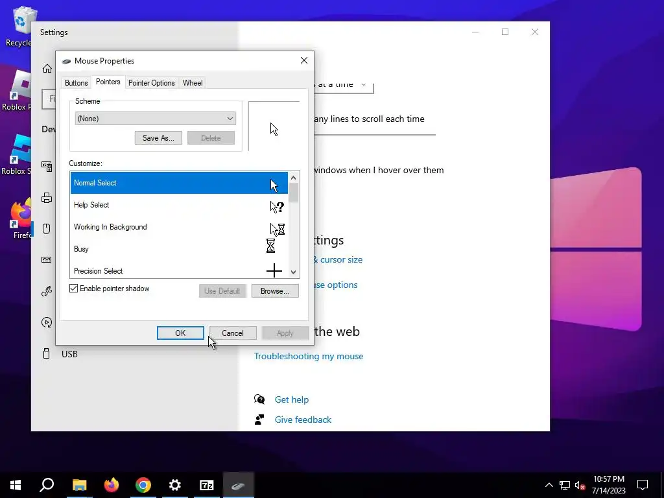This screenshot has width=664, height=498.
Task: Select Help Select pointer row
Action: point(179,205)
